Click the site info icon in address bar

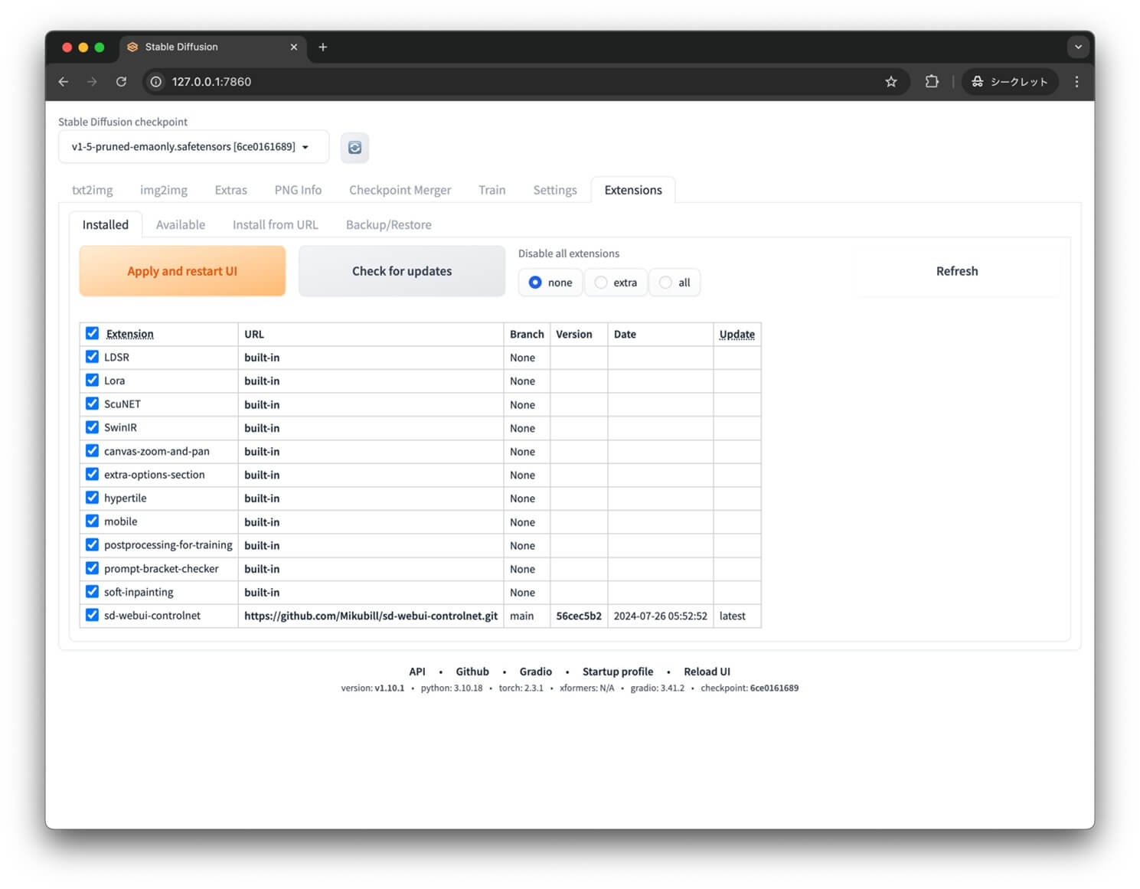[156, 82]
